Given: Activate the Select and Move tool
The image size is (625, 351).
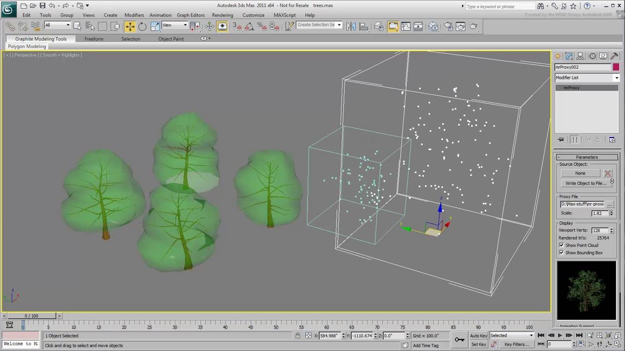Looking at the screenshot, I should pyautogui.click(x=130, y=26).
